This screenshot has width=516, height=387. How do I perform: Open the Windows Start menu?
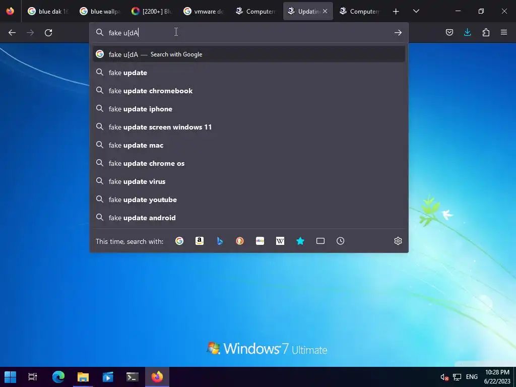click(x=10, y=377)
